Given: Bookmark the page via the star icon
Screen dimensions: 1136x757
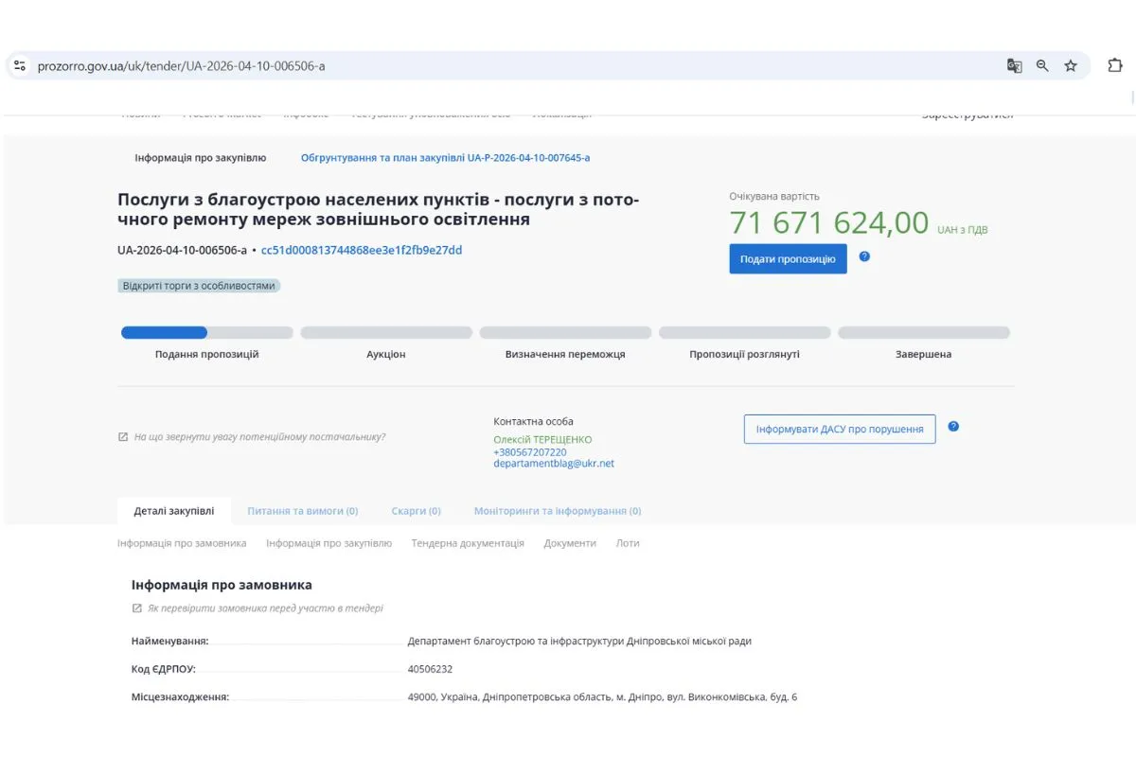Looking at the screenshot, I should 1071,65.
